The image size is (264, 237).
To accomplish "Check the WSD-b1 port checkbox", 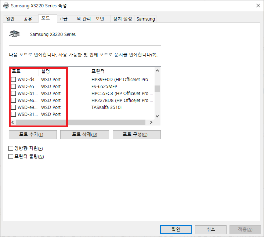I will (x=13, y=93).
